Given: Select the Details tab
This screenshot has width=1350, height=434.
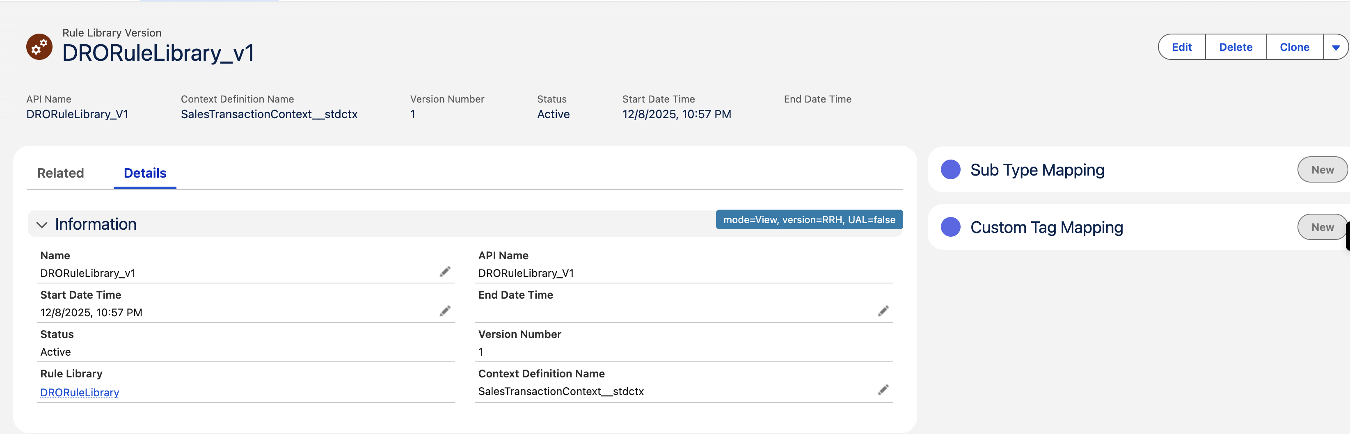Looking at the screenshot, I should 144,173.
